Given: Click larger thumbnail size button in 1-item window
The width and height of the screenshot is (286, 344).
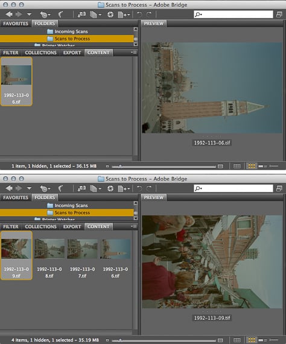Looking at the screenshot, I should 220,167.
